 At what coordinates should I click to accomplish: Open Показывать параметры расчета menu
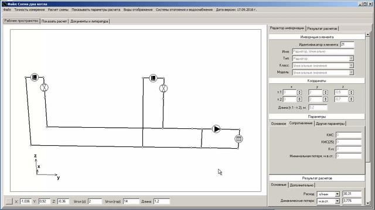pos(96,10)
